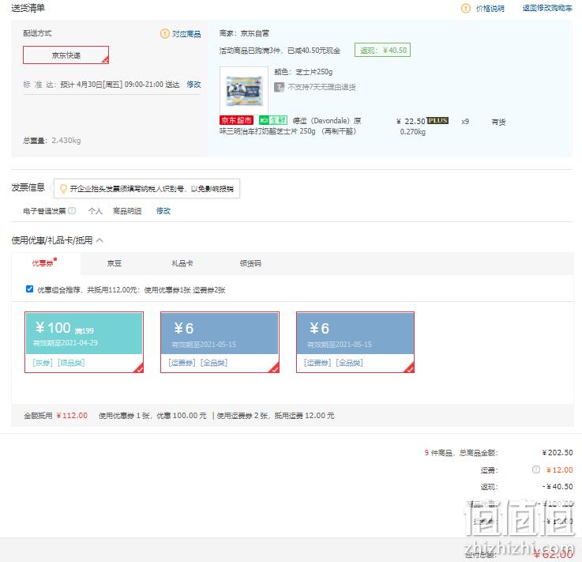Viewport: 582px width, 562px height.
Task: Deselect the ¥100 满199 coupon
Action: coord(84,342)
